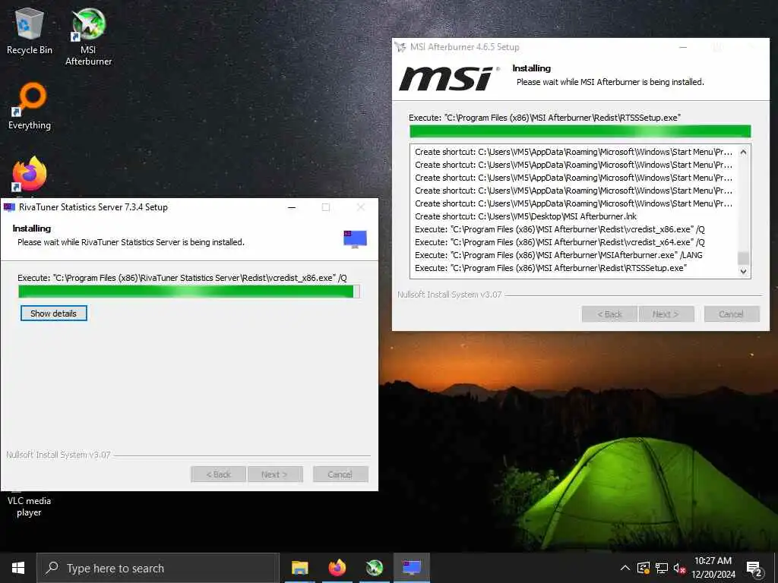778x583 pixels.
Task: Show hidden system tray icons
Action: click(625, 568)
